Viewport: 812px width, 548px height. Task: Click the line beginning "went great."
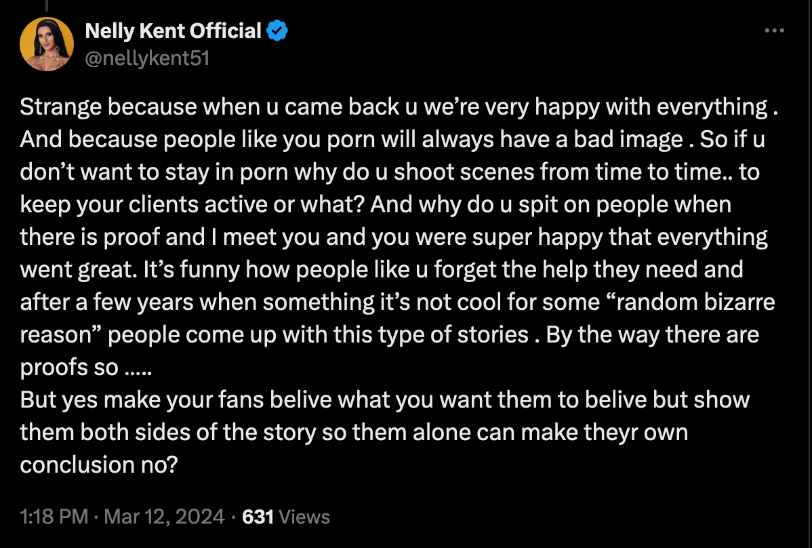pyautogui.click(x=381, y=269)
